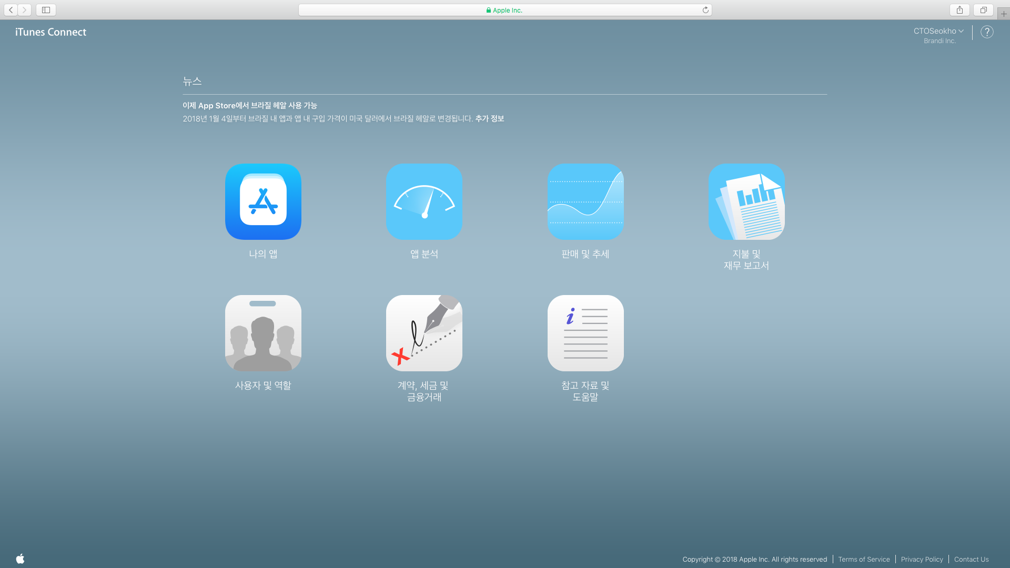This screenshot has height=568, width=1010.
Task: Toggle the Safari sidebar button
Action: coord(46,10)
